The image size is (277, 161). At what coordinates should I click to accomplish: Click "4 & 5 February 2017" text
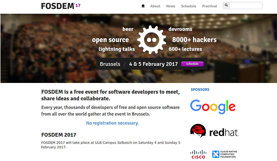tap(153, 64)
